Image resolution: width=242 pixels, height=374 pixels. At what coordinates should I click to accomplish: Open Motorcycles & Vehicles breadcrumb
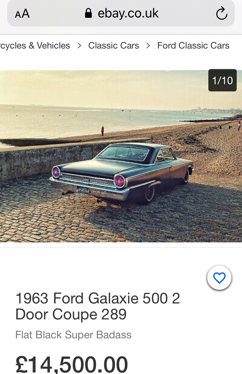(35, 45)
